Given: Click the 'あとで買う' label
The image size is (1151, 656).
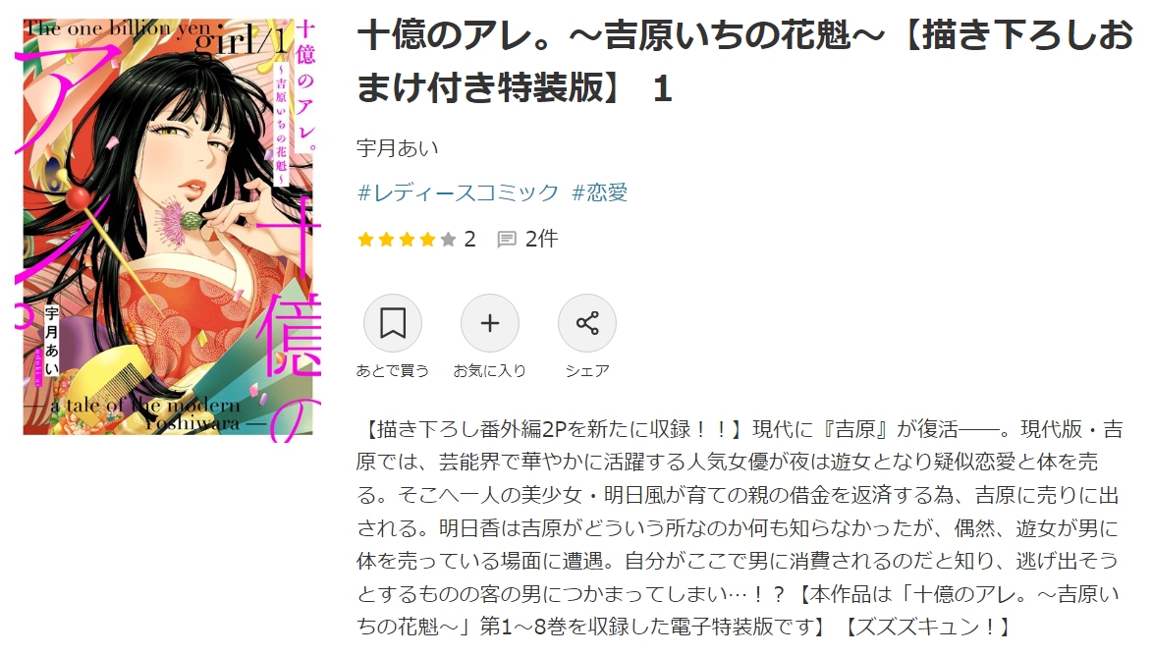Looking at the screenshot, I should point(393,371).
